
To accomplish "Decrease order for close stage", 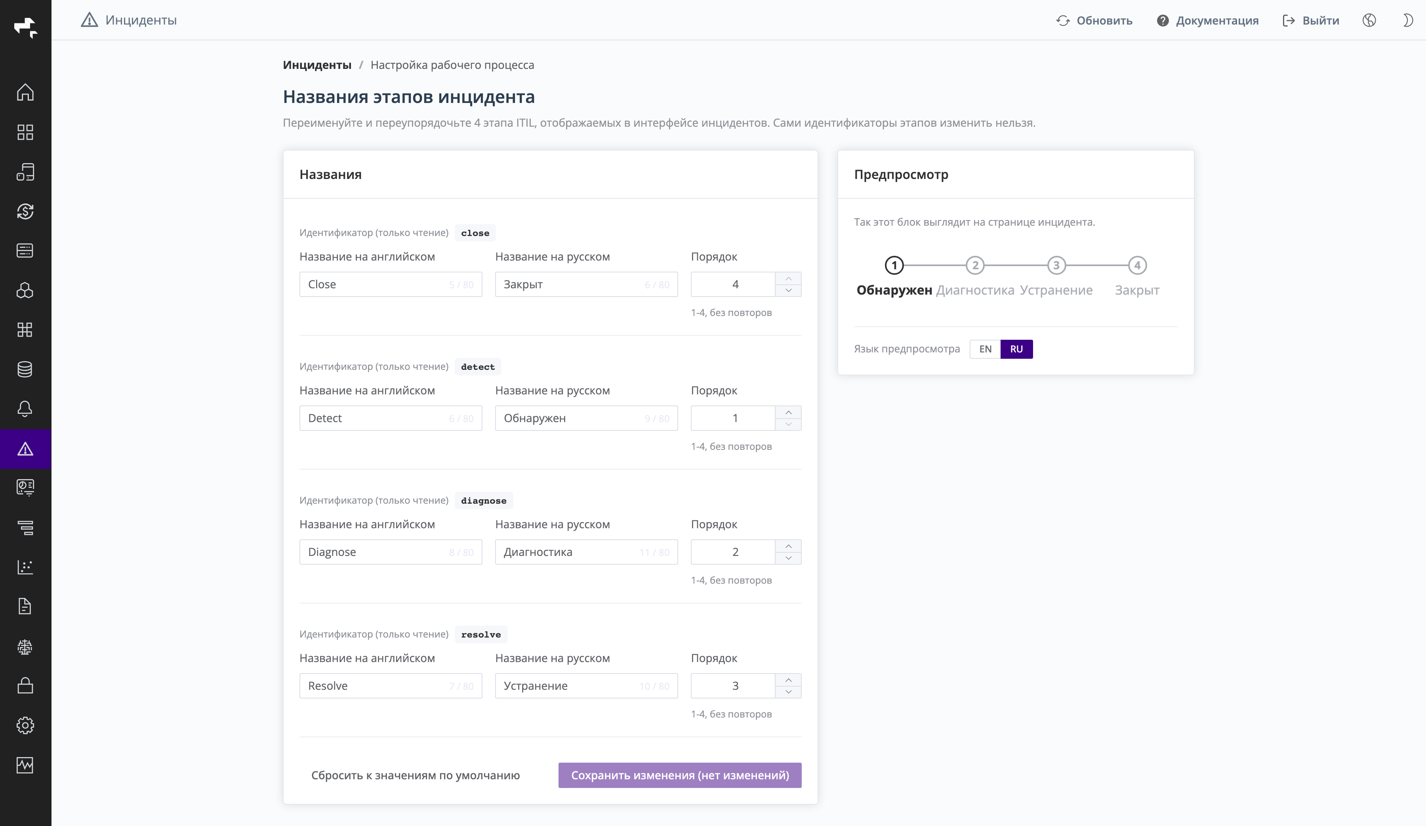I will click(788, 290).
